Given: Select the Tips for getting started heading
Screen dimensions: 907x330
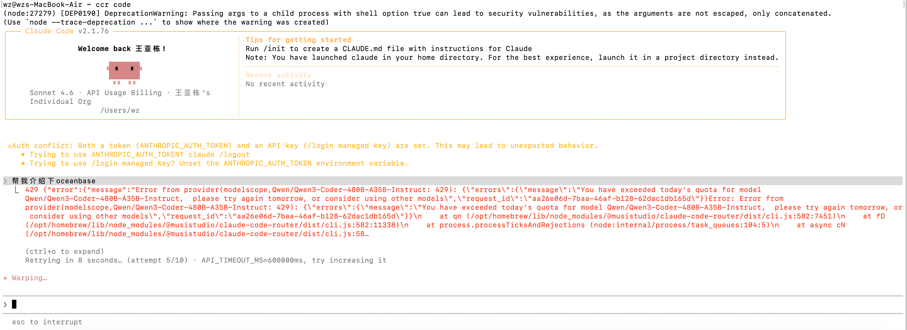Looking at the screenshot, I should tap(298, 40).
